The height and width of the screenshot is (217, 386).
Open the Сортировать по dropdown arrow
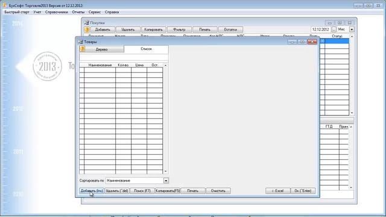[166, 181]
